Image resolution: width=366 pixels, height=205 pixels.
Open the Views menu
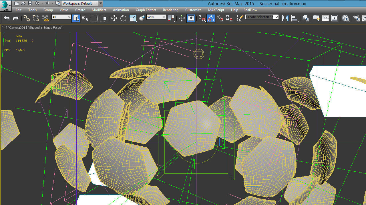point(64,10)
